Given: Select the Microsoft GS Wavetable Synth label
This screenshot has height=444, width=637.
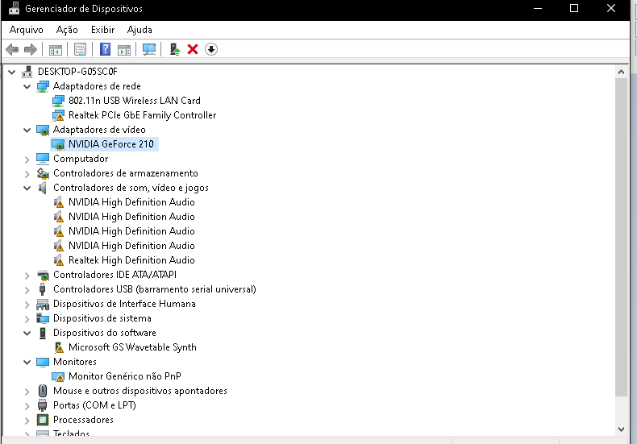Looking at the screenshot, I should click(x=132, y=347).
